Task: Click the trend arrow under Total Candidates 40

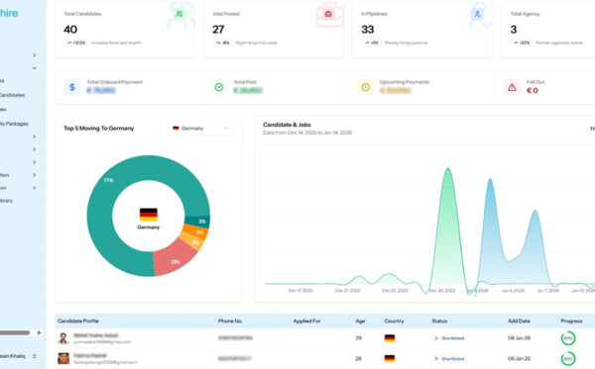Action: tap(69, 43)
